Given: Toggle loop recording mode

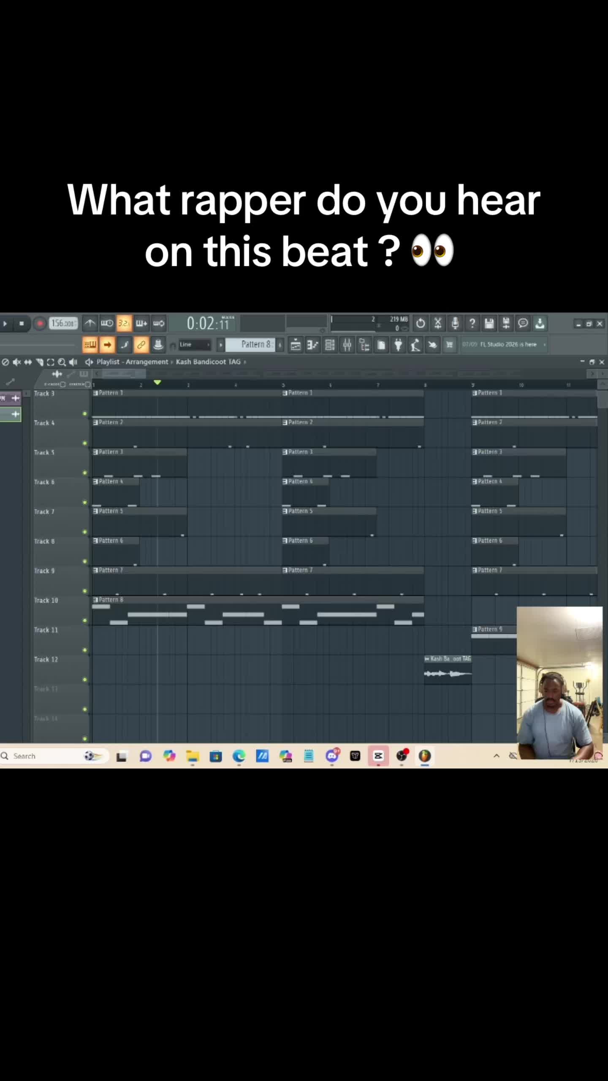Looking at the screenshot, I should (159, 323).
